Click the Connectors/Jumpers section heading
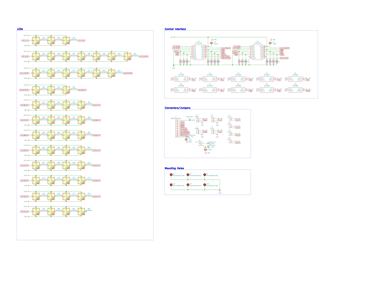Image resolution: width=392 pixels, height=303 pixels. [x=177, y=108]
